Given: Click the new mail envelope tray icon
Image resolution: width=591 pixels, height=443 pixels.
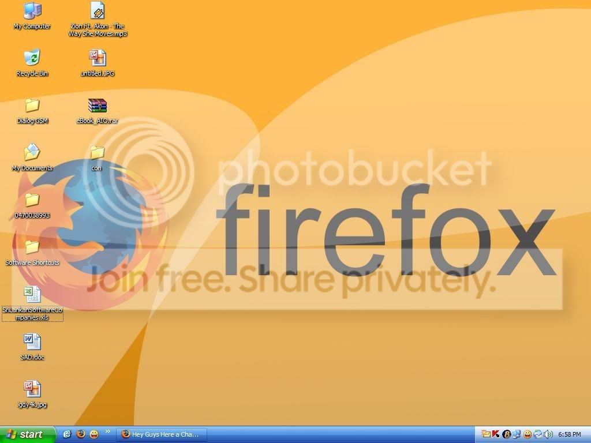Looking at the screenshot, I should 486,434.
